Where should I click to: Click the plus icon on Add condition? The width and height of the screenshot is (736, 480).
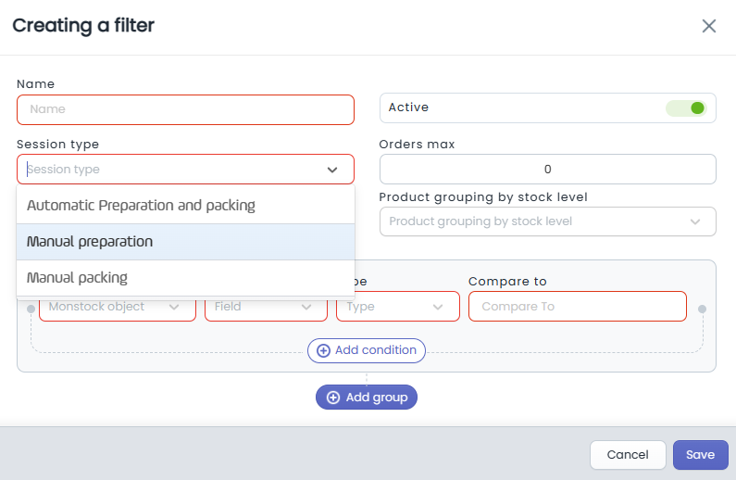pyautogui.click(x=323, y=351)
